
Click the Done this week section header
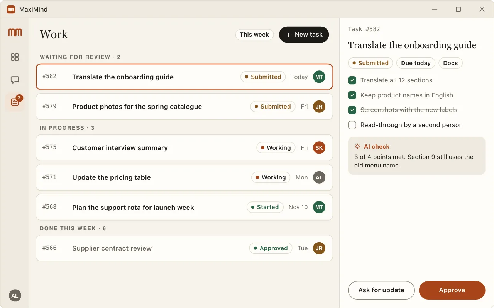(x=73, y=228)
